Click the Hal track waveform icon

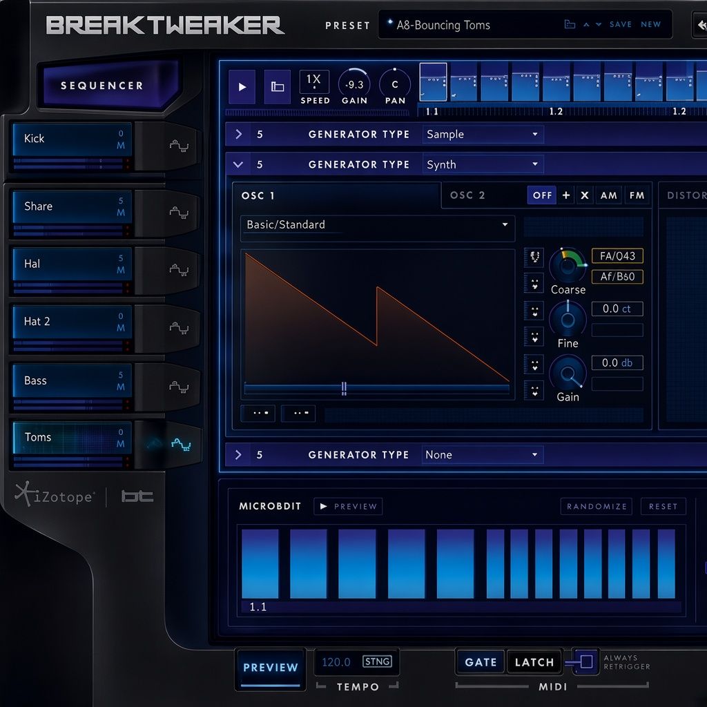pos(179,270)
